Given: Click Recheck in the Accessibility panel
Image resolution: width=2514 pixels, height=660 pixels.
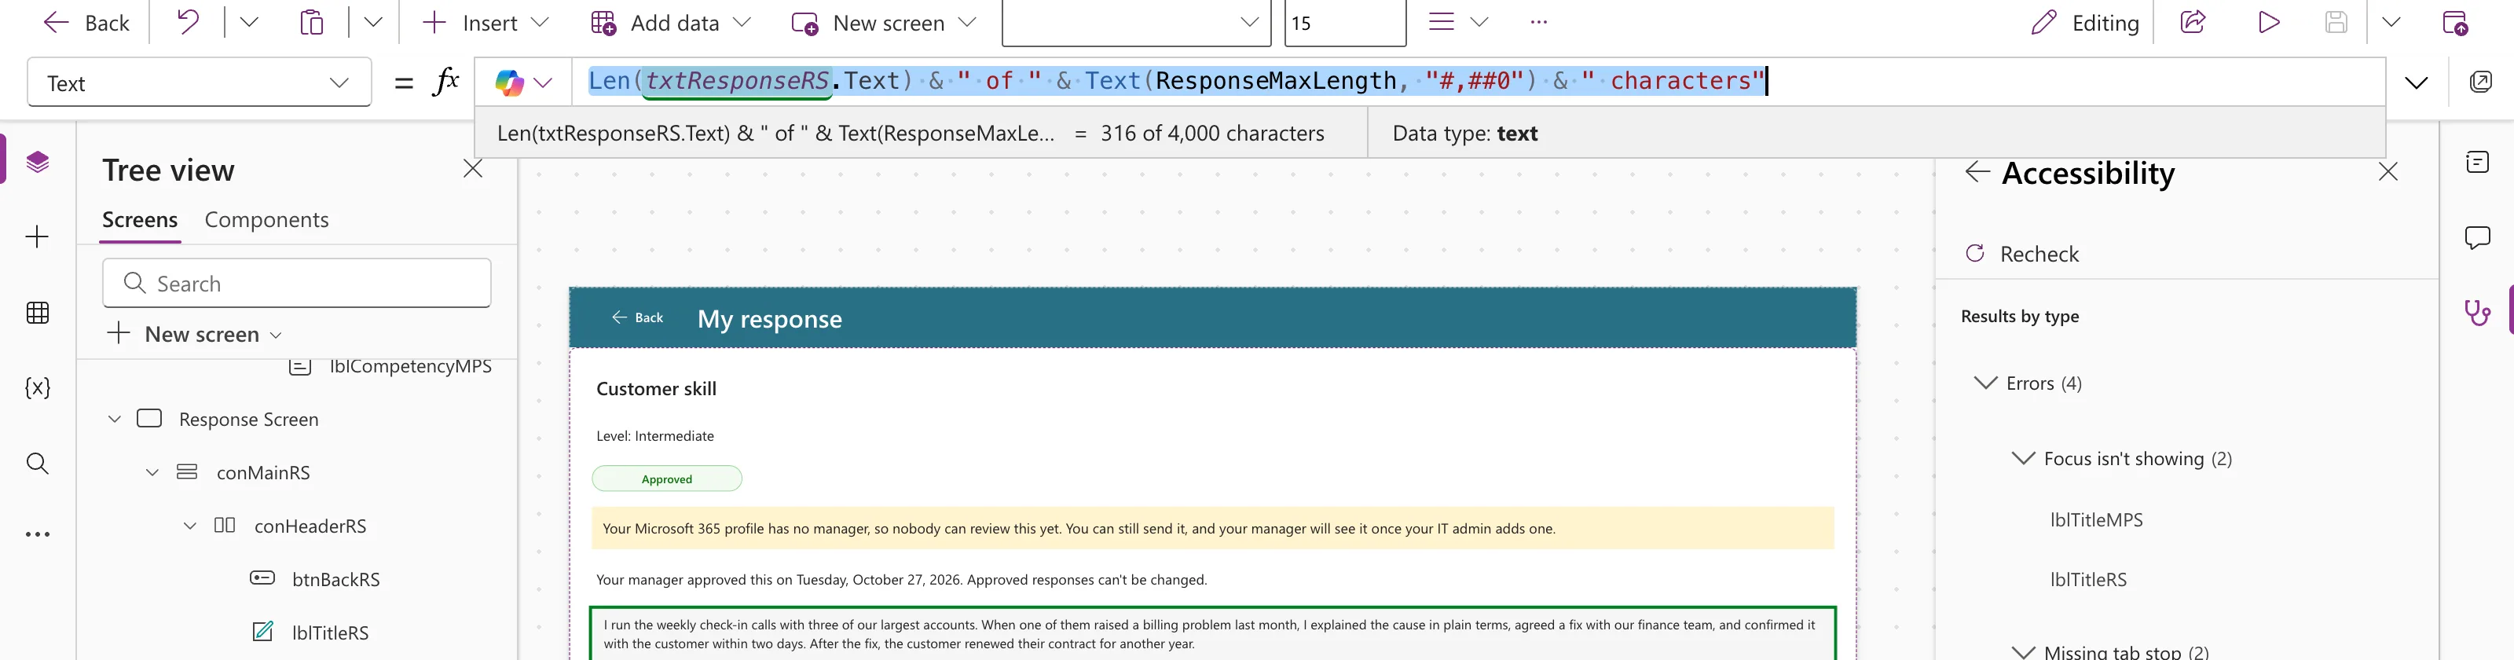Looking at the screenshot, I should (x=2021, y=254).
